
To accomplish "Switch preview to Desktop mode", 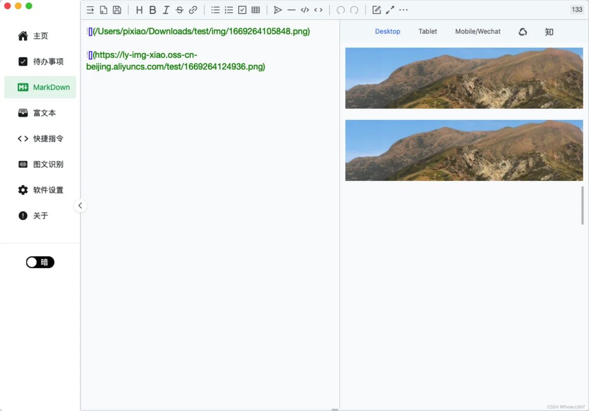I will 388,31.
